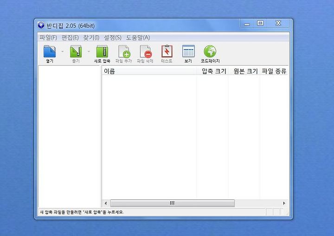Click the 파일 삭제 (Delete file) icon
The width and height of the screenshot is (334, 236).
[x=146, y=51]
